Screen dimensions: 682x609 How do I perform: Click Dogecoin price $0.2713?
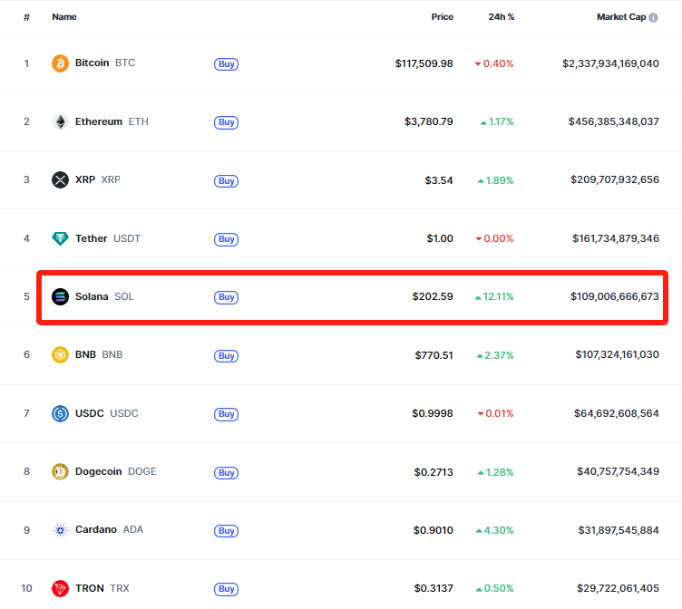click(x=434, y=472)
